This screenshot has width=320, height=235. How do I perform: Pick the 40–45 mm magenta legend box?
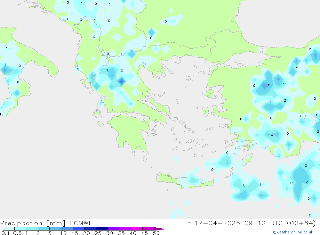137,229
